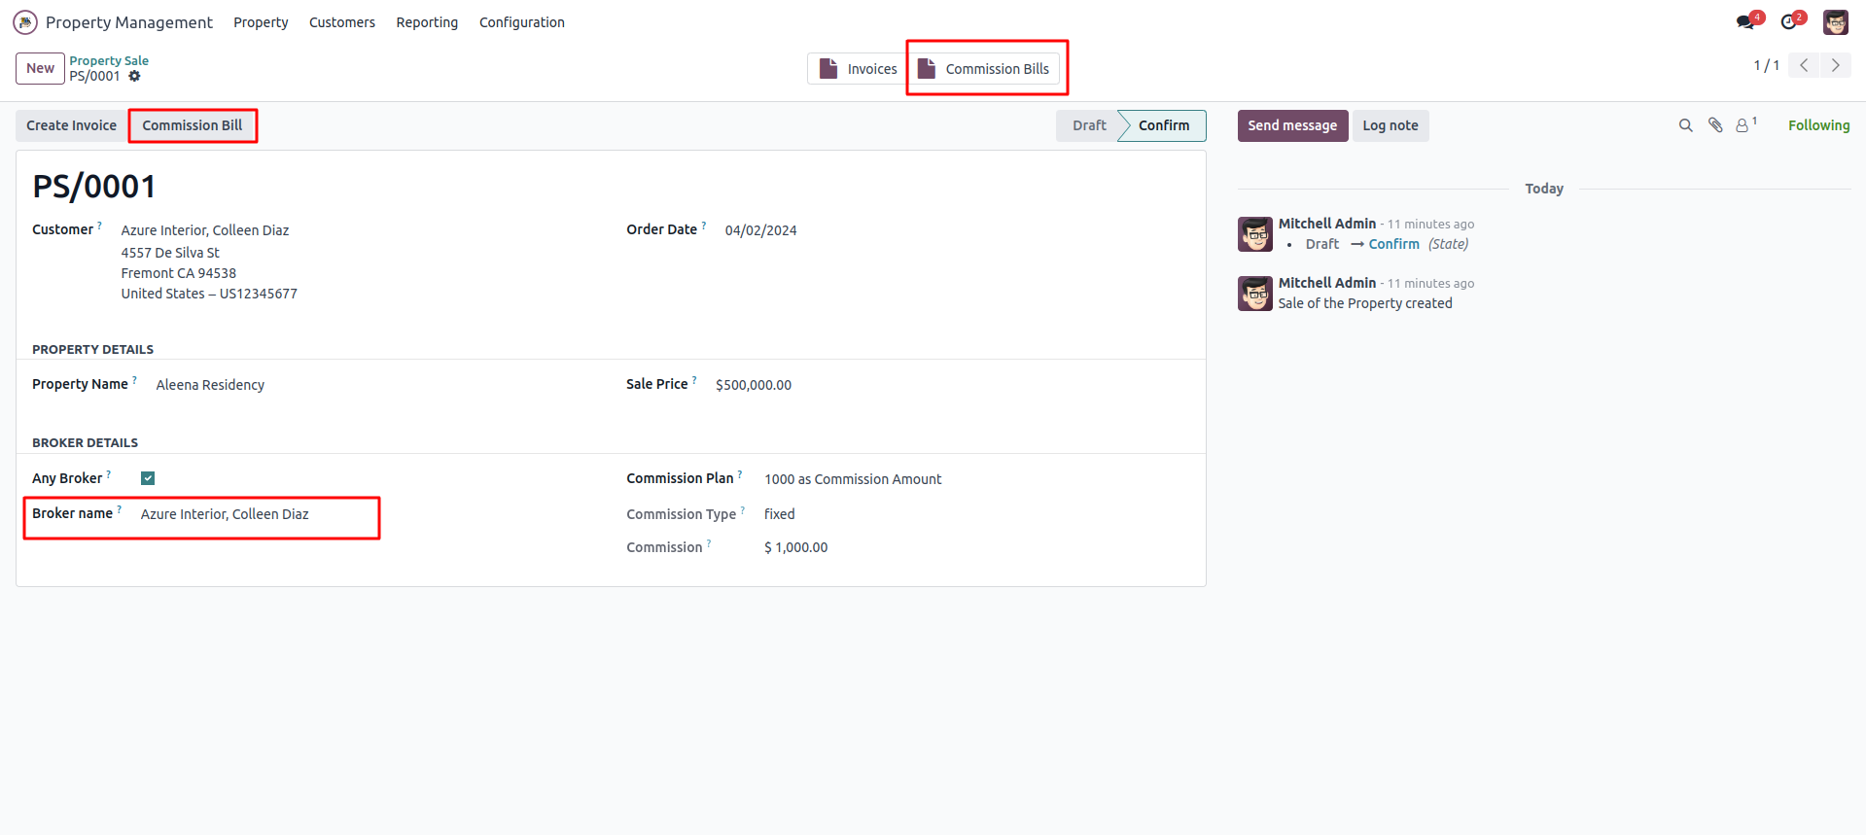The width and height of the screenshot is (1866, 835).
Task: Expand the Configuration menu
Action: [521, 22]
